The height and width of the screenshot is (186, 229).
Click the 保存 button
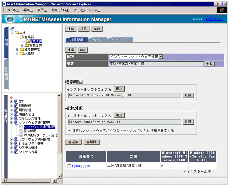[71, 29]
